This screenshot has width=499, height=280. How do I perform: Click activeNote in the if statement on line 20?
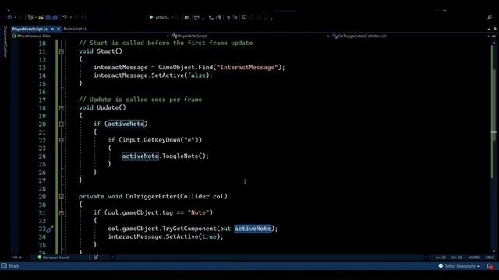[126, 124]
